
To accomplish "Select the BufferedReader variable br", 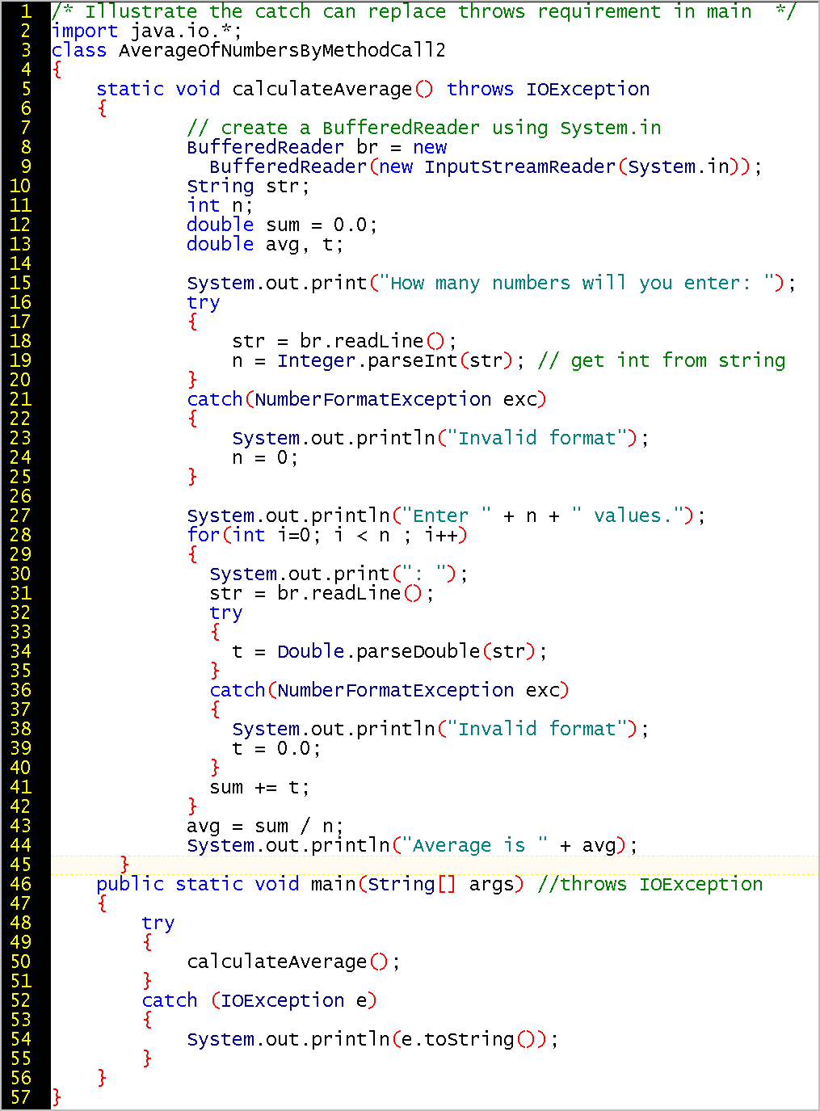I will pyautogui.click(x=368, y=147).
